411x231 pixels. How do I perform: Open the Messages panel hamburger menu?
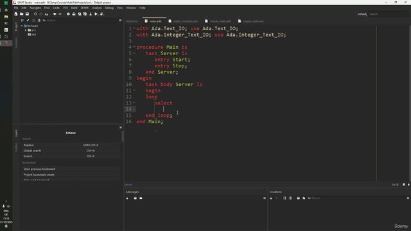click(x=265, y=198)
